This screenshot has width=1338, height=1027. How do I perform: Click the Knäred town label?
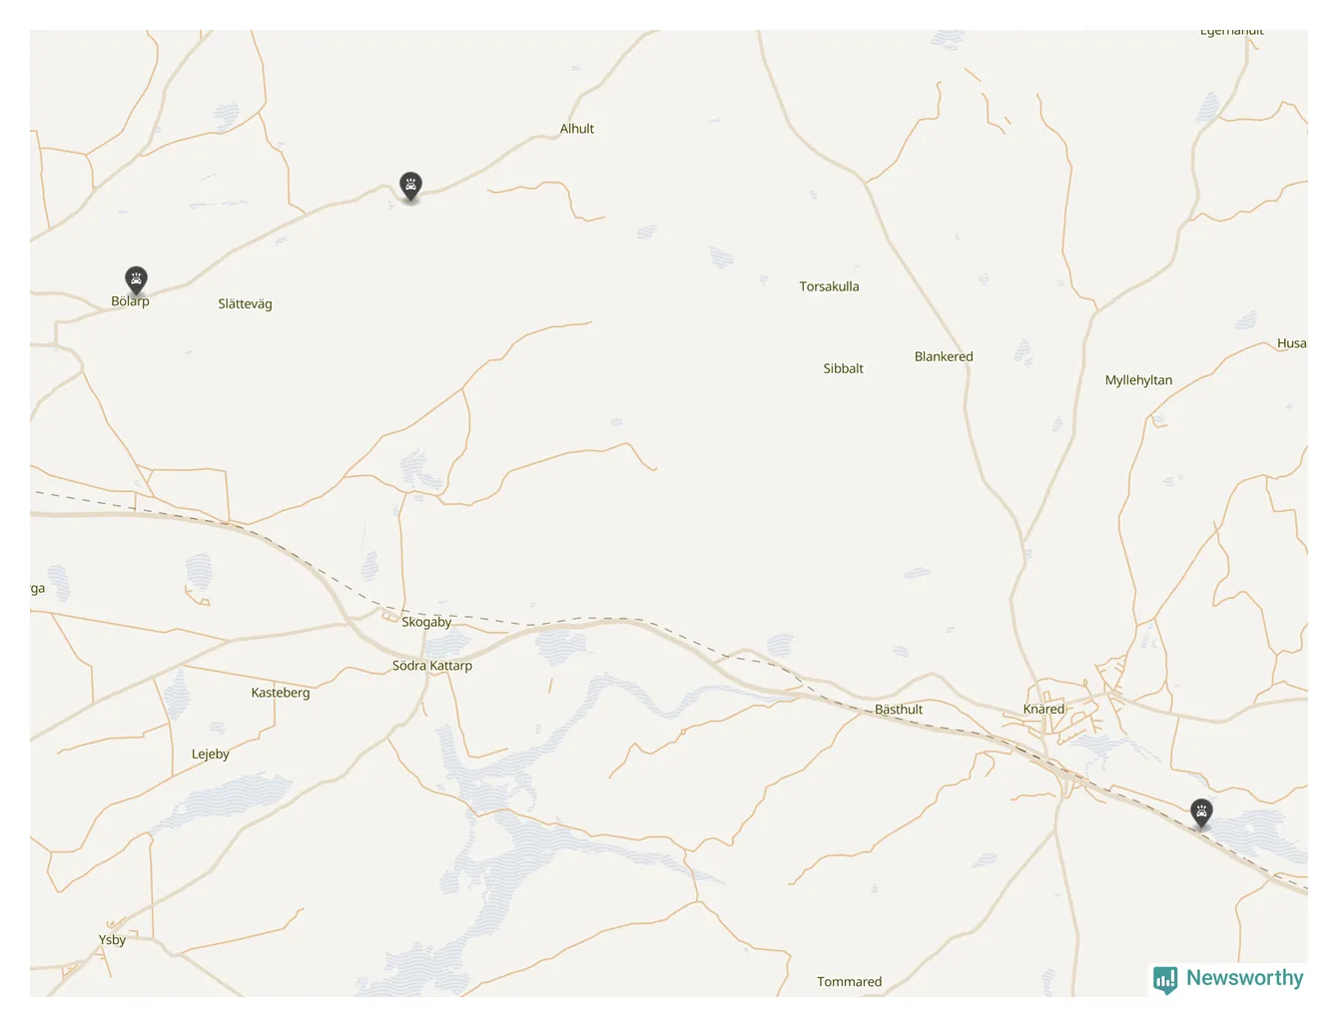(1043, 709)
